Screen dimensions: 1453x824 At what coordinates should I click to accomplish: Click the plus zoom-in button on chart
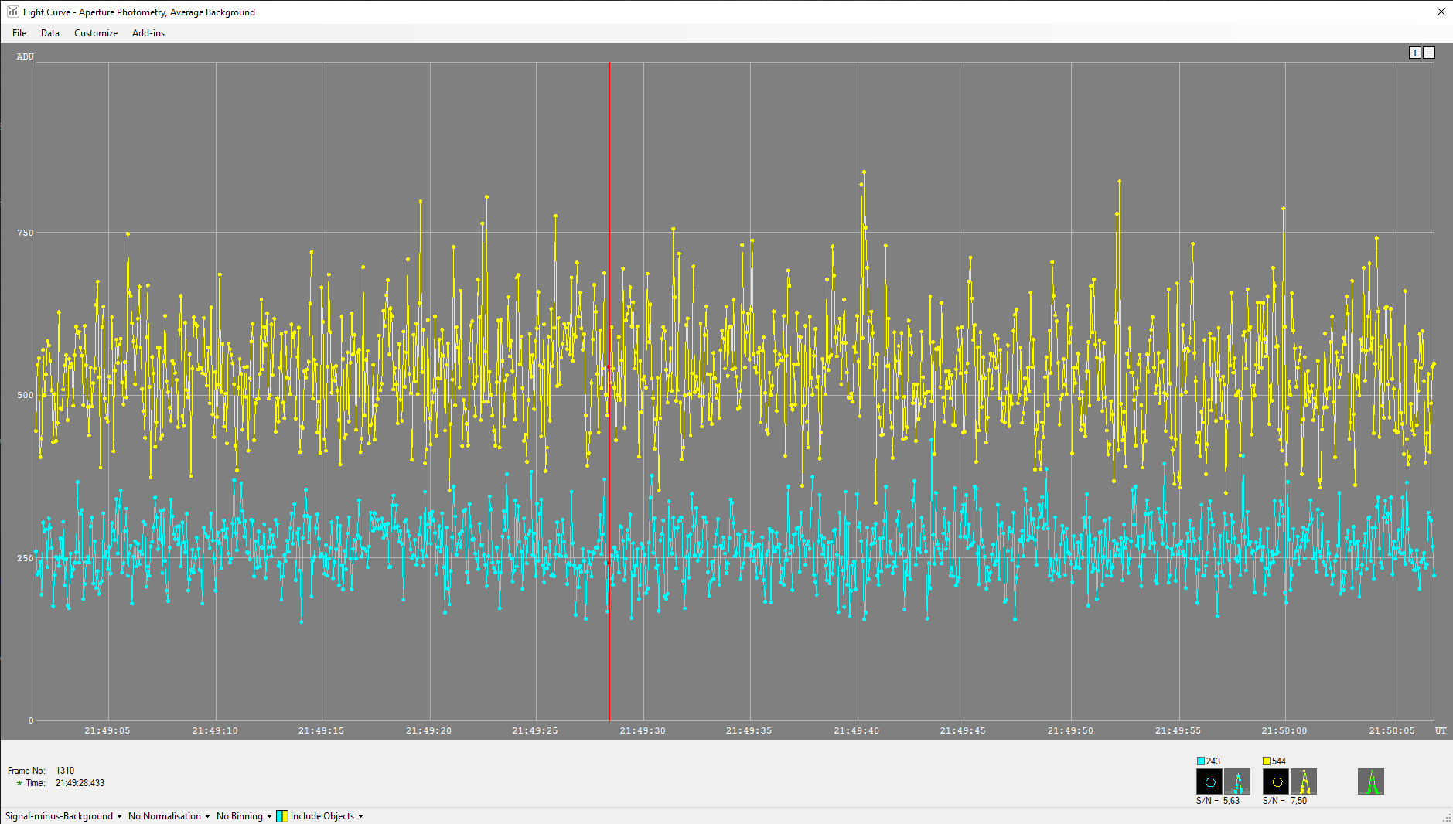pos(1415,53)
